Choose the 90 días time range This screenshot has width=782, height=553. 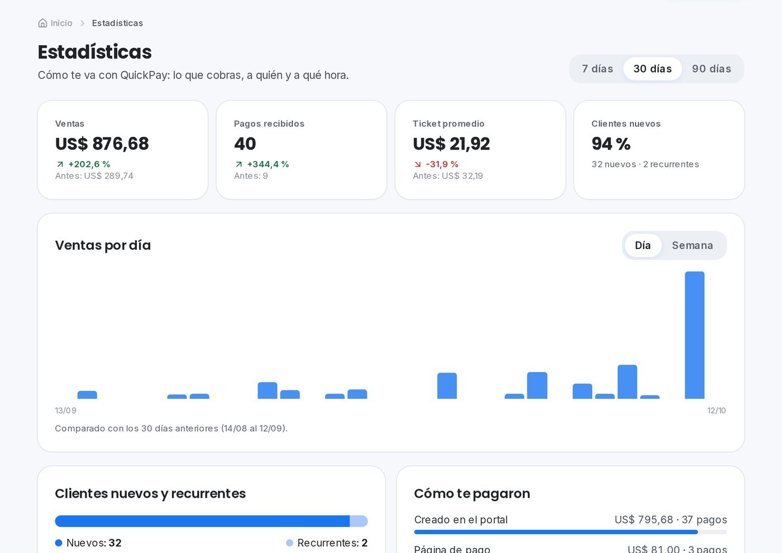coord(712,69)
